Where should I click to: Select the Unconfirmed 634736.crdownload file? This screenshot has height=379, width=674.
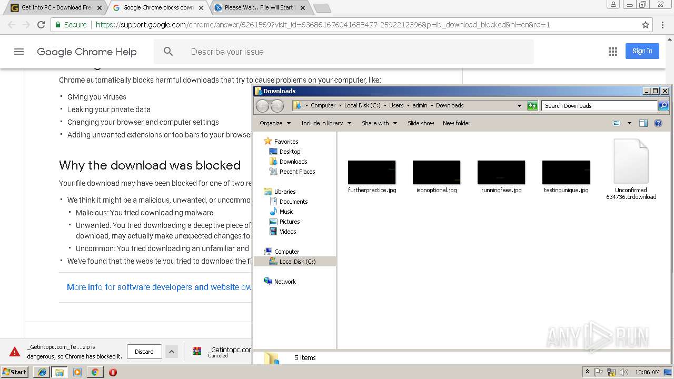tap(631, 169)
